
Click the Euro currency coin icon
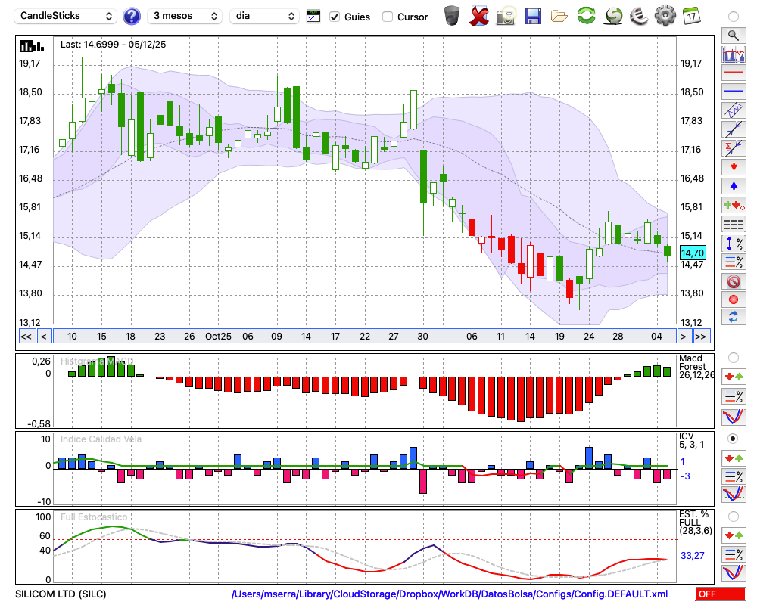[638, 15]
